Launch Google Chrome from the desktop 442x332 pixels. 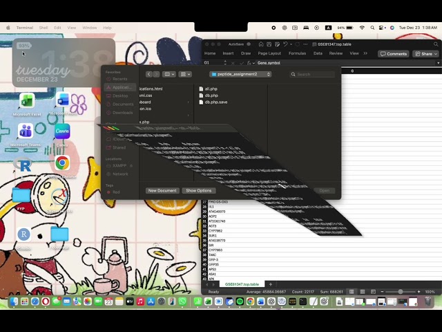click(62, 163)
